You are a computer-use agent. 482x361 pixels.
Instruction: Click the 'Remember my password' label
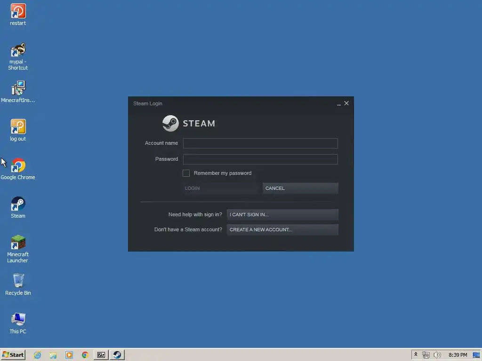[x=223, y=173]
